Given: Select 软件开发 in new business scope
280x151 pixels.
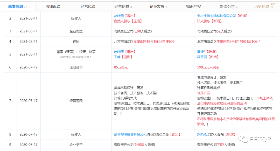Looking at the screenshot, I should tap(204, 93).
